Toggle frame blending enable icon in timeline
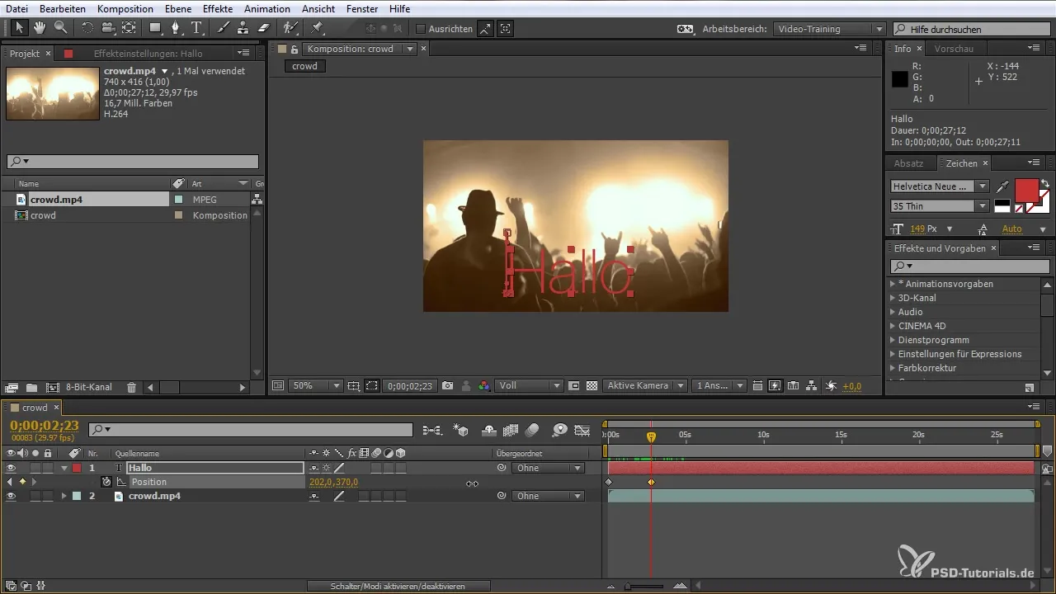The image size is (1056, 594). [510, 430]
